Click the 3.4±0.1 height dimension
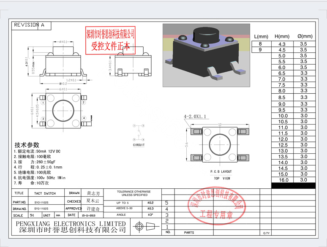The height and width of the screenshot is (247, 327). pos(110,66)
